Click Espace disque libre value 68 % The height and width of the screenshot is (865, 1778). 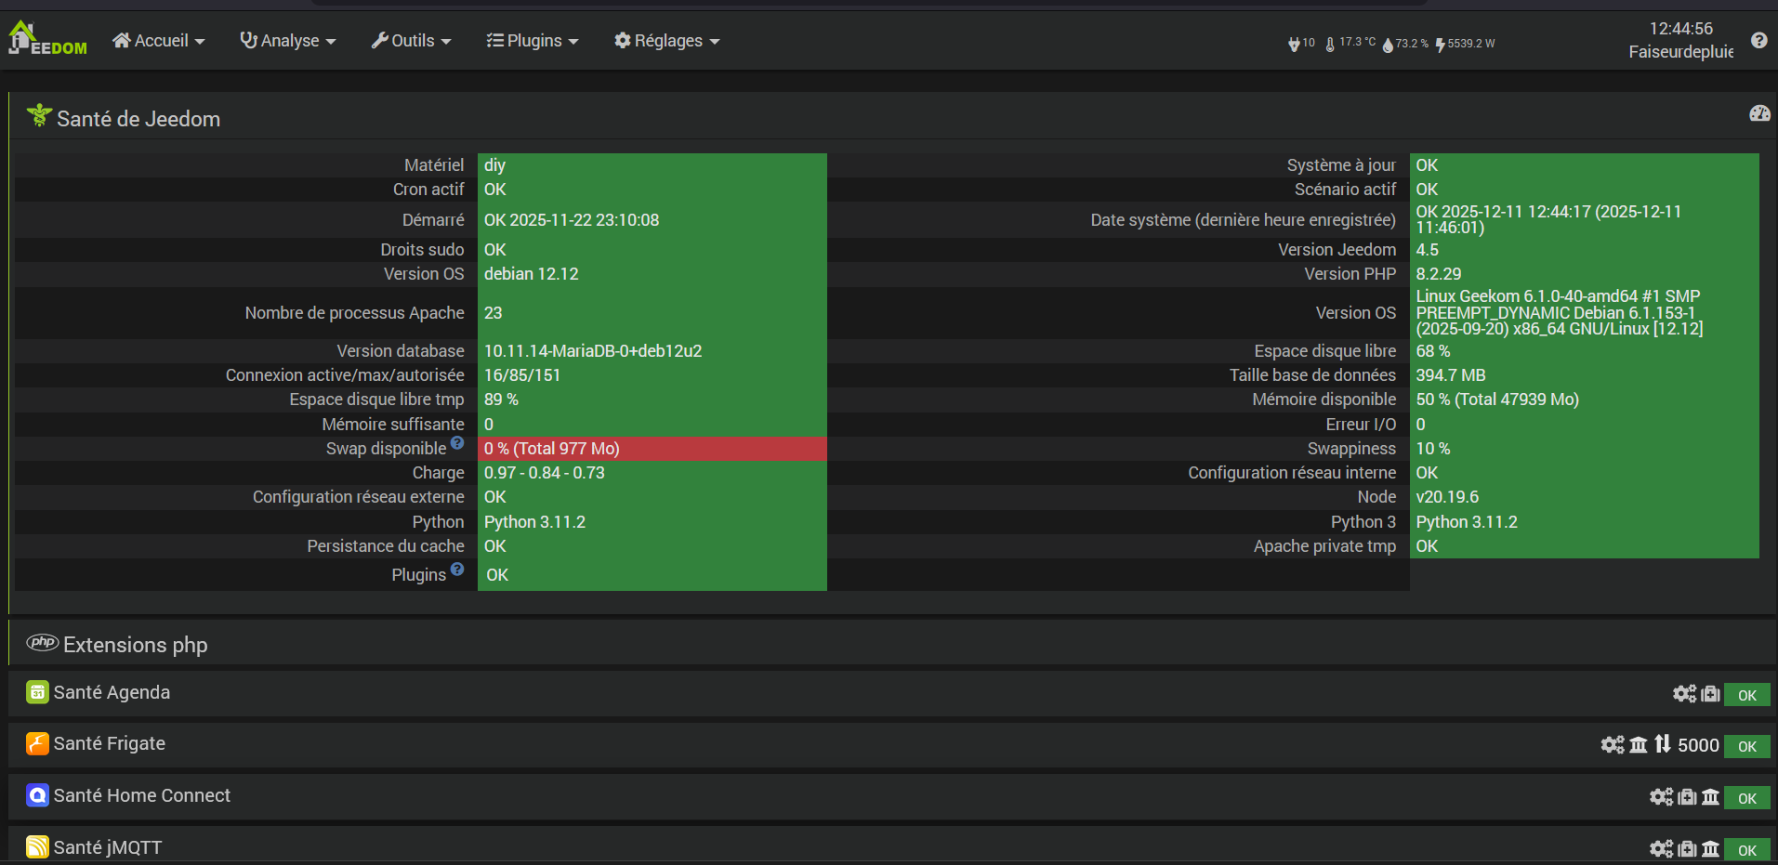1433,351
